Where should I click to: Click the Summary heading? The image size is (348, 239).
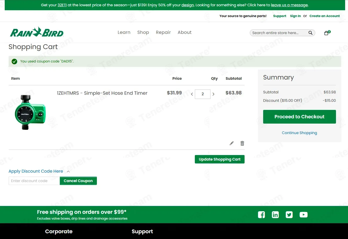pyautogui.click(x=278, y=77)
